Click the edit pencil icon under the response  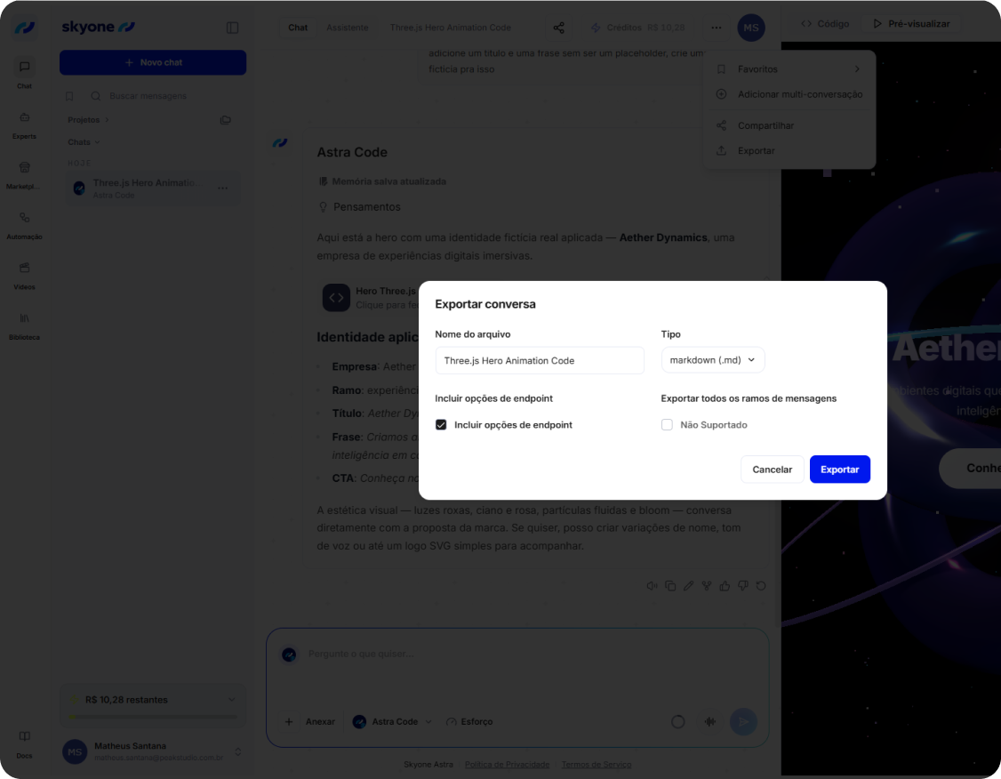pyautogui.click(x=688, y=585)
